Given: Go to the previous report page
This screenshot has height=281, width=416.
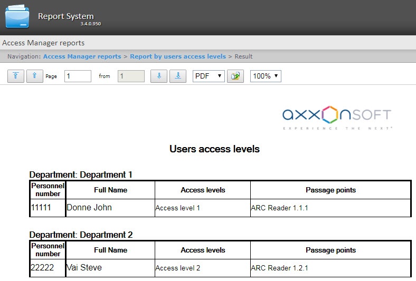Looking at the screenshot, I should [34, 76].
